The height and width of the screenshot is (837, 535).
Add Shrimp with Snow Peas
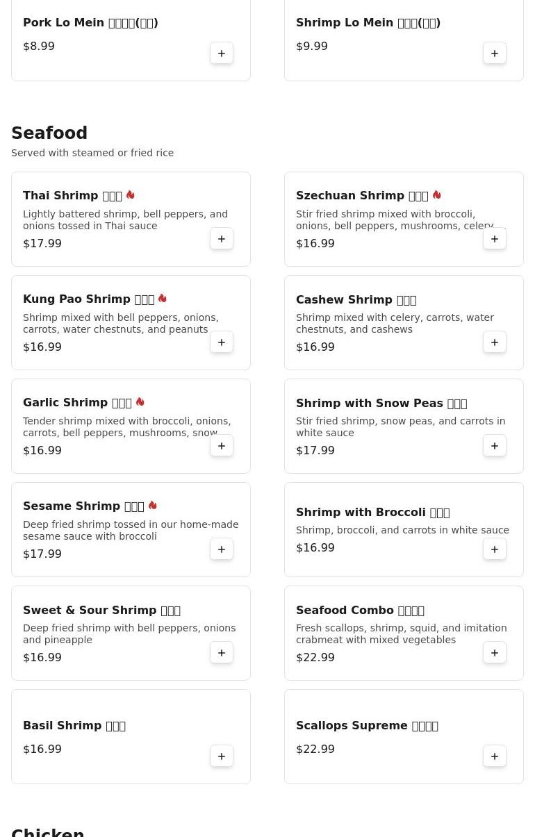tap(495, 446)
